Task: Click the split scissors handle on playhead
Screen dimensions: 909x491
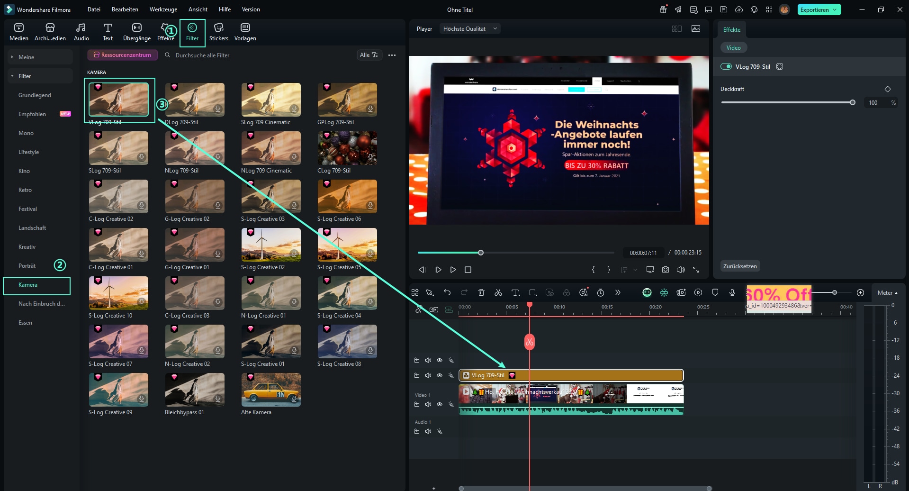Action: (530, 342)
